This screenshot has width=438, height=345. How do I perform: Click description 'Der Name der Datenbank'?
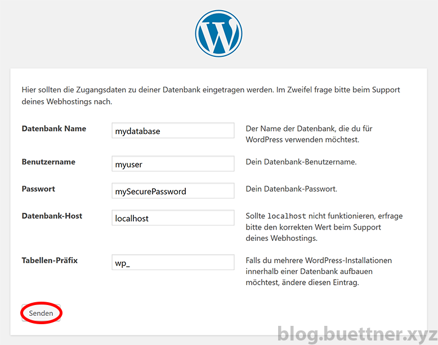pyautogui.click(x=309, y=134)
